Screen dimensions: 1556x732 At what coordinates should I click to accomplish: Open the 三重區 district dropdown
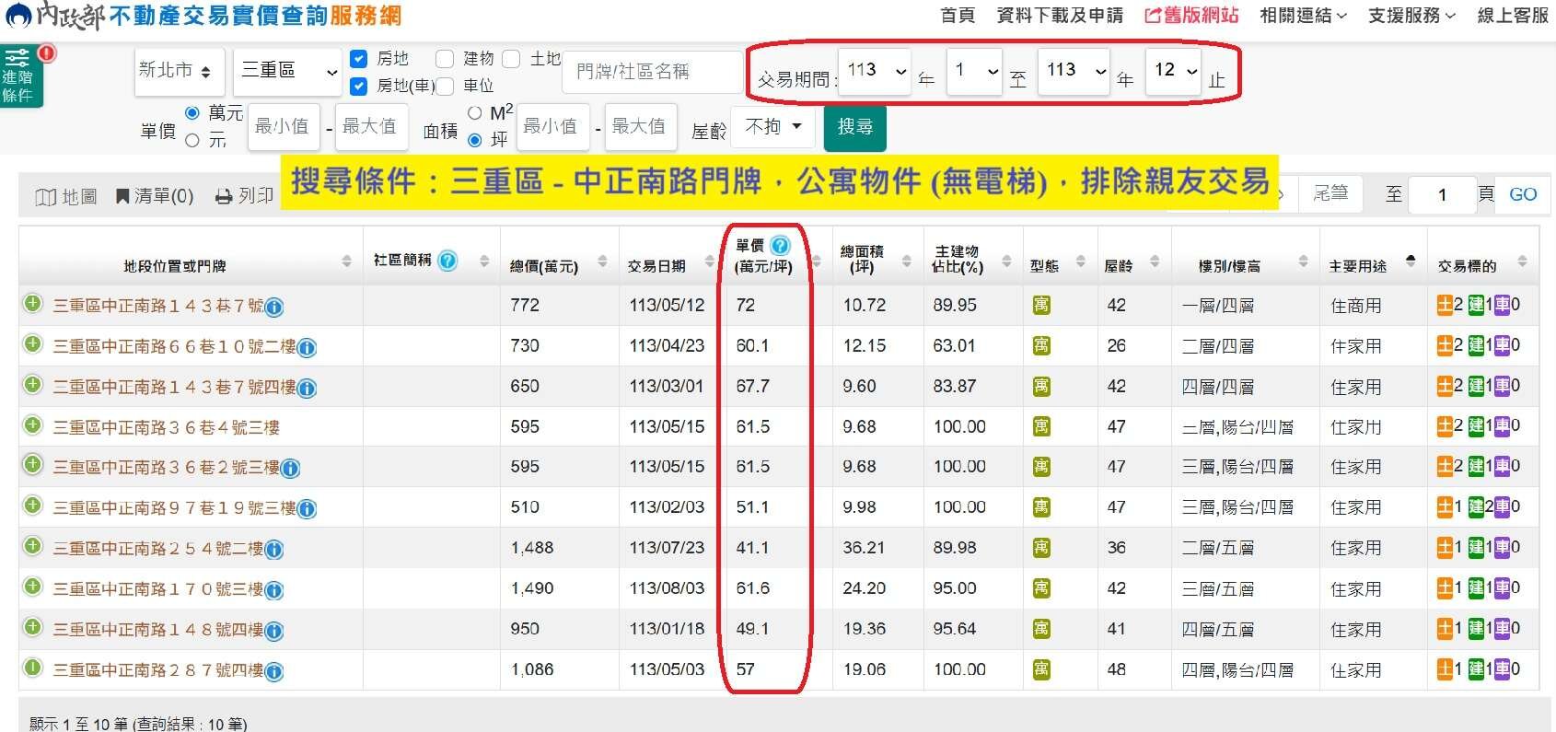click(289, 71)
